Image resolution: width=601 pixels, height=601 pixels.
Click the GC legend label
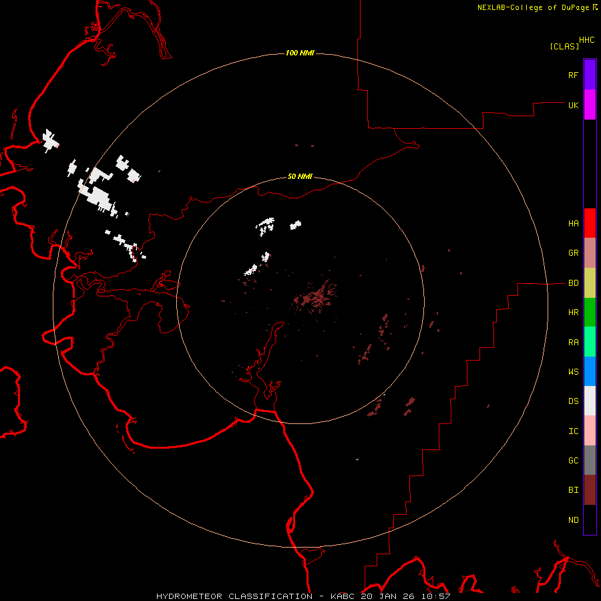[x=573, y=460]
